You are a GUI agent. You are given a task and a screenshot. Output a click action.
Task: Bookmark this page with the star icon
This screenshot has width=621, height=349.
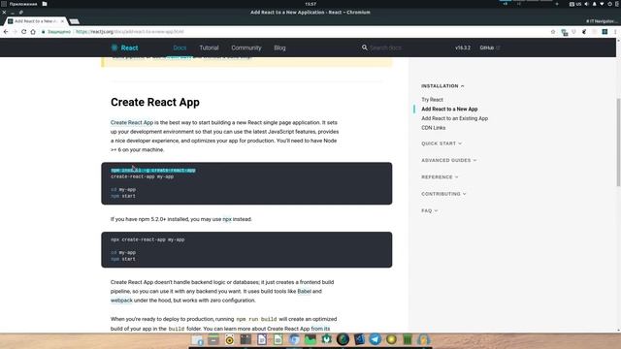coord(553,32)
